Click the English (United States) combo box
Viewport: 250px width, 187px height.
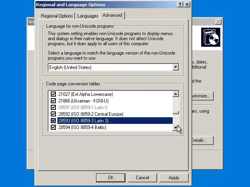pyautogui.click(x=113, y=67)
